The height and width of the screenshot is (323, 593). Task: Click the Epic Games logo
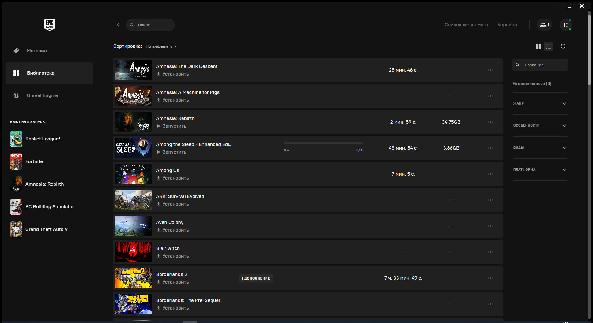(x=50, y=24)
